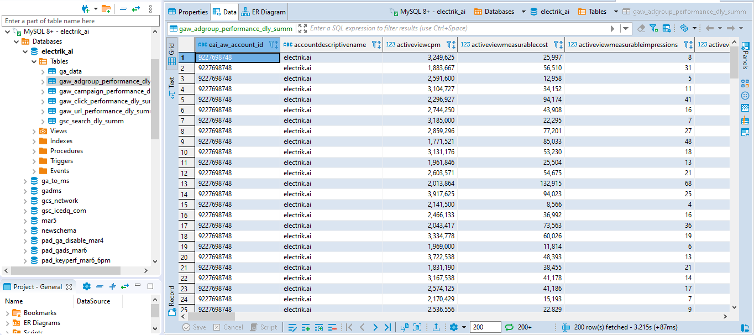Delete current row with the red minus icon
Viewport: 754px width, 335px height.
(332, 327)
